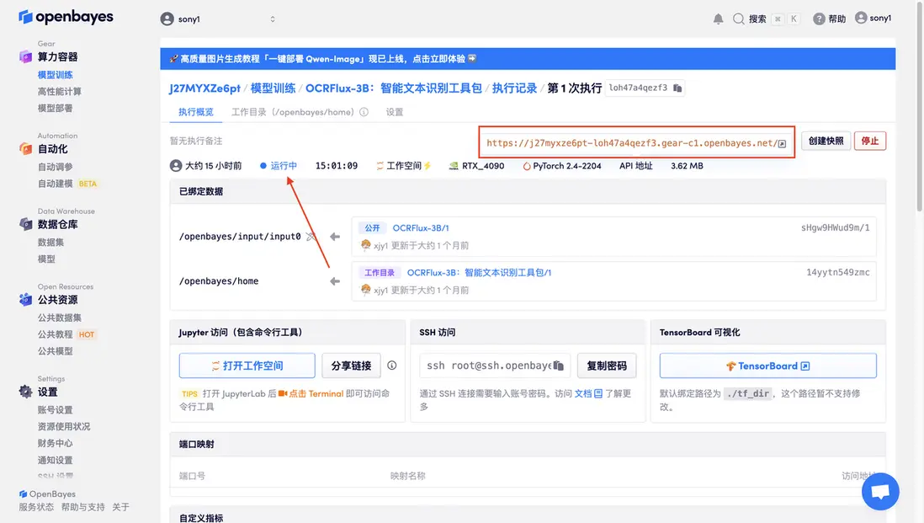The image size is (924, 523).
Task: Click the 设置 gear icon in sidebar
Action: (25, 392)
